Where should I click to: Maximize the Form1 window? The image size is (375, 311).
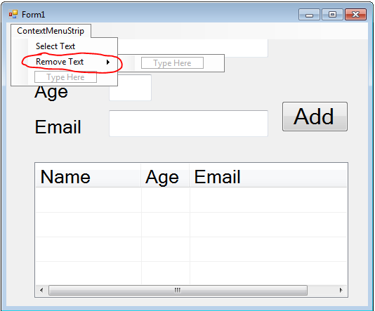point(332,15)
